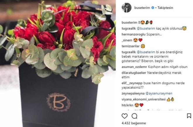Screen dimensions: 193x127
Task: Click the @aysenurseymen mention
Action: [159, 94]
